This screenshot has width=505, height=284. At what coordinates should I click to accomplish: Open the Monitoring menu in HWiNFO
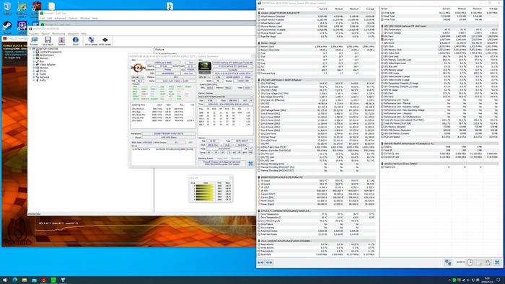58,33
